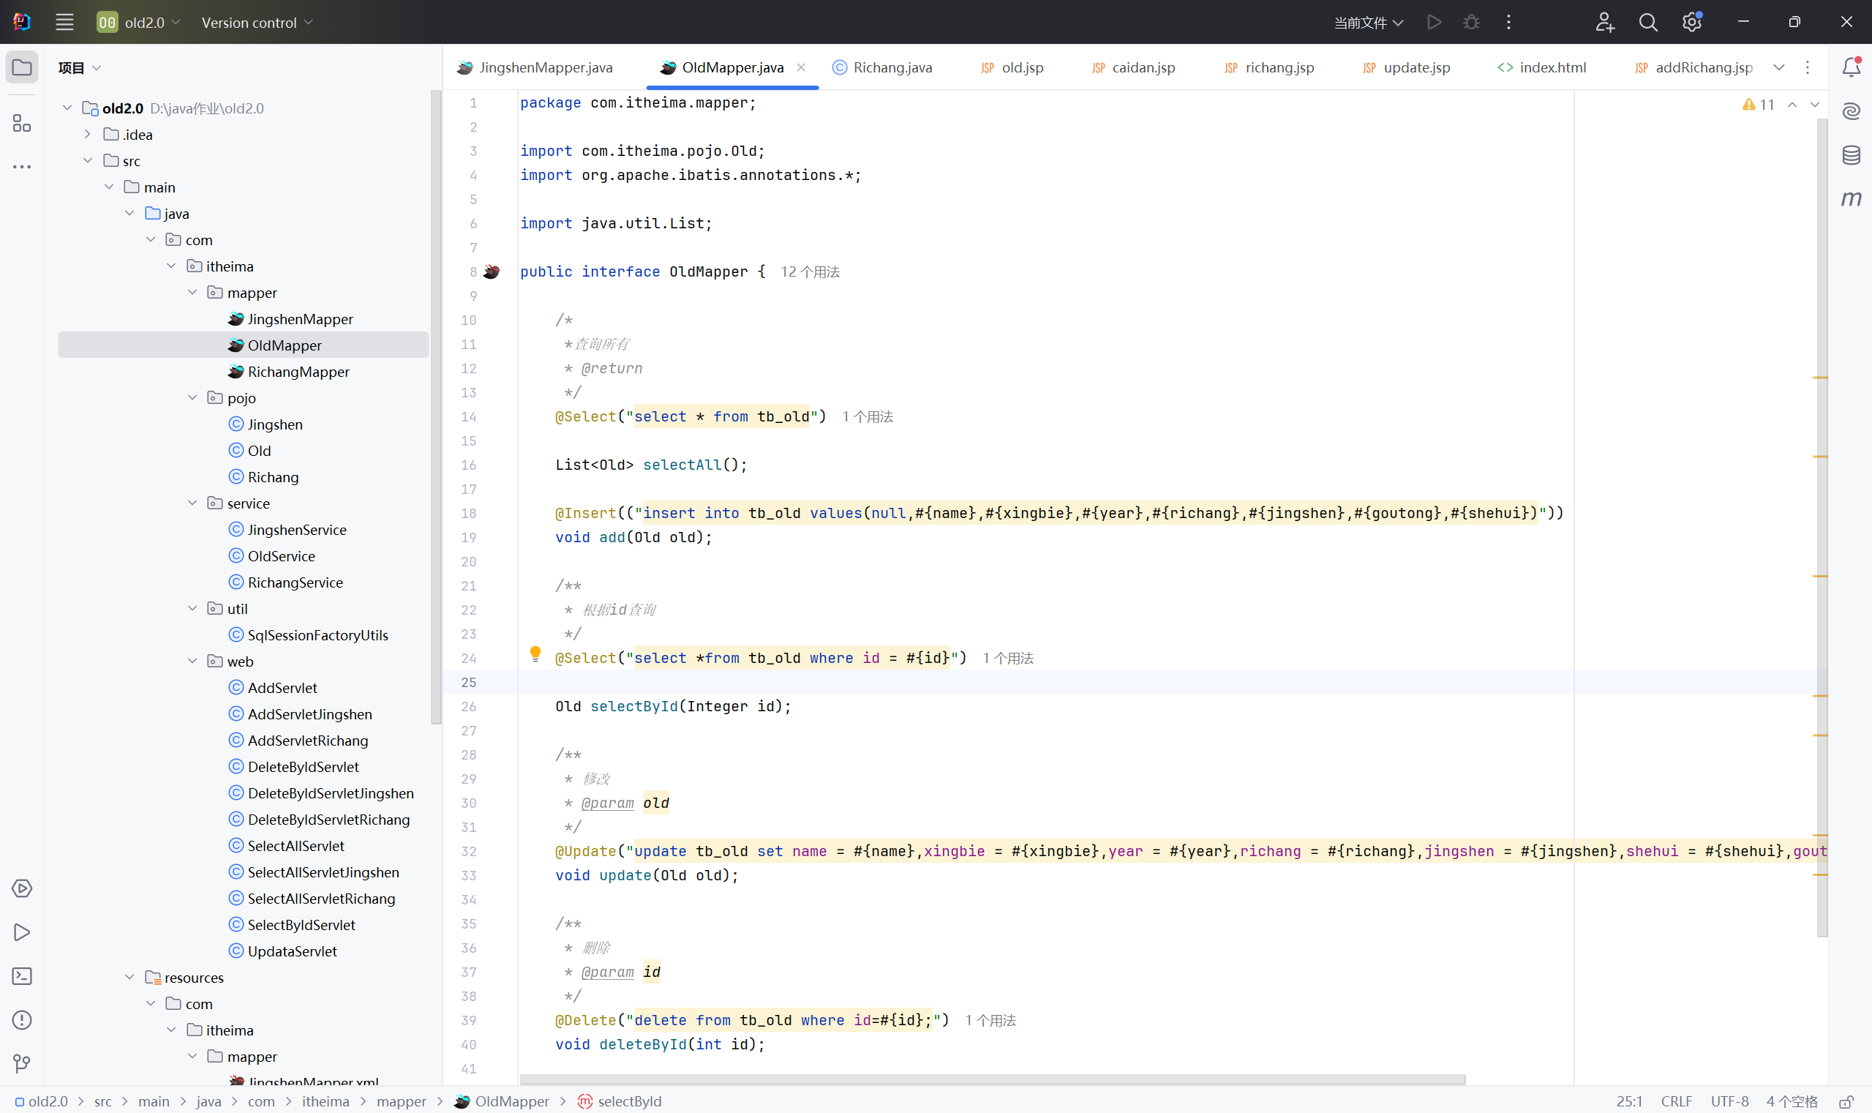The image size is (1872, 1113).
Task: Open the 当前文件 run configuration dropdown
Action: coord(1368,23)
